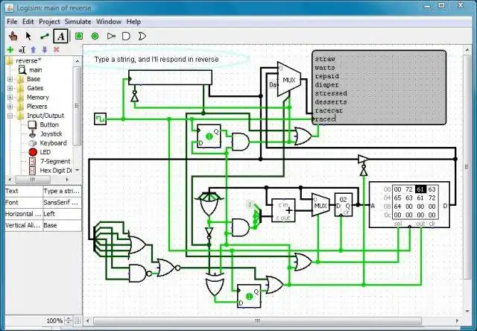
Task: Select the Poke tool hand icon
Action: point(13,37)
